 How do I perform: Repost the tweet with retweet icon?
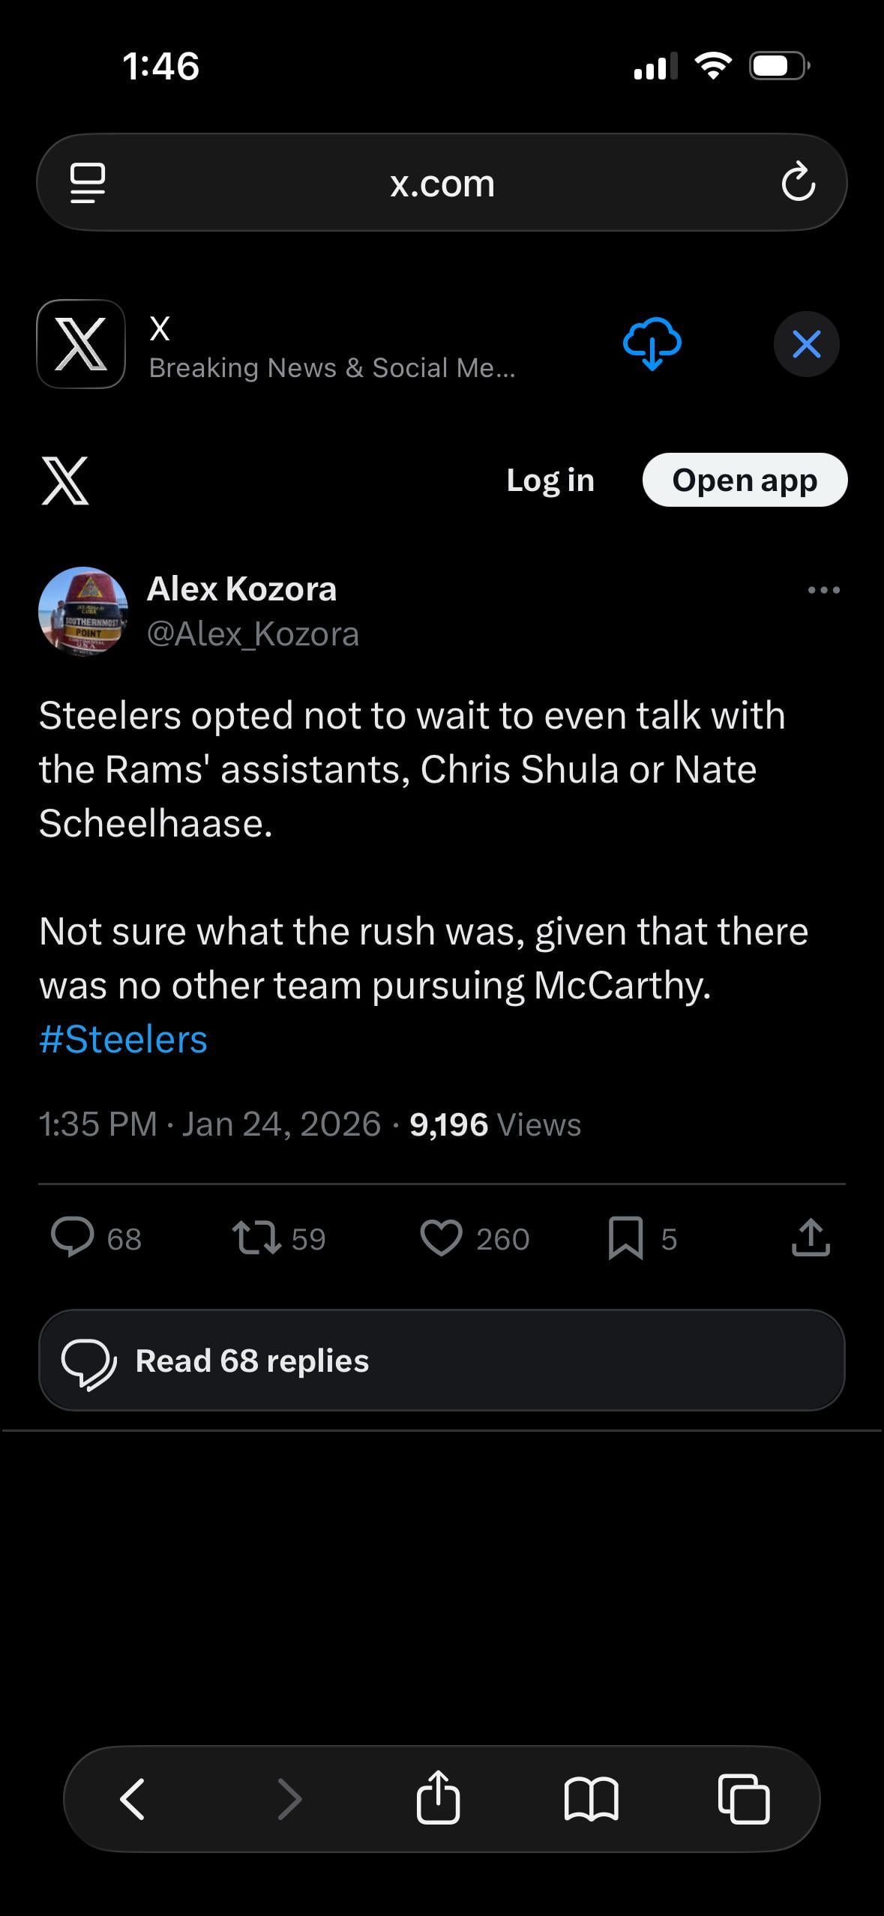tap(257, 1238)
